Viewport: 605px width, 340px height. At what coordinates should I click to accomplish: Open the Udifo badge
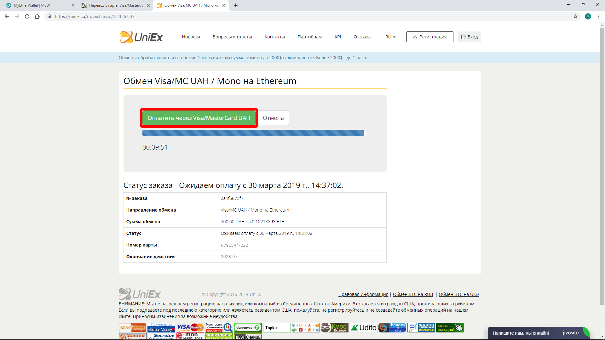363,328
